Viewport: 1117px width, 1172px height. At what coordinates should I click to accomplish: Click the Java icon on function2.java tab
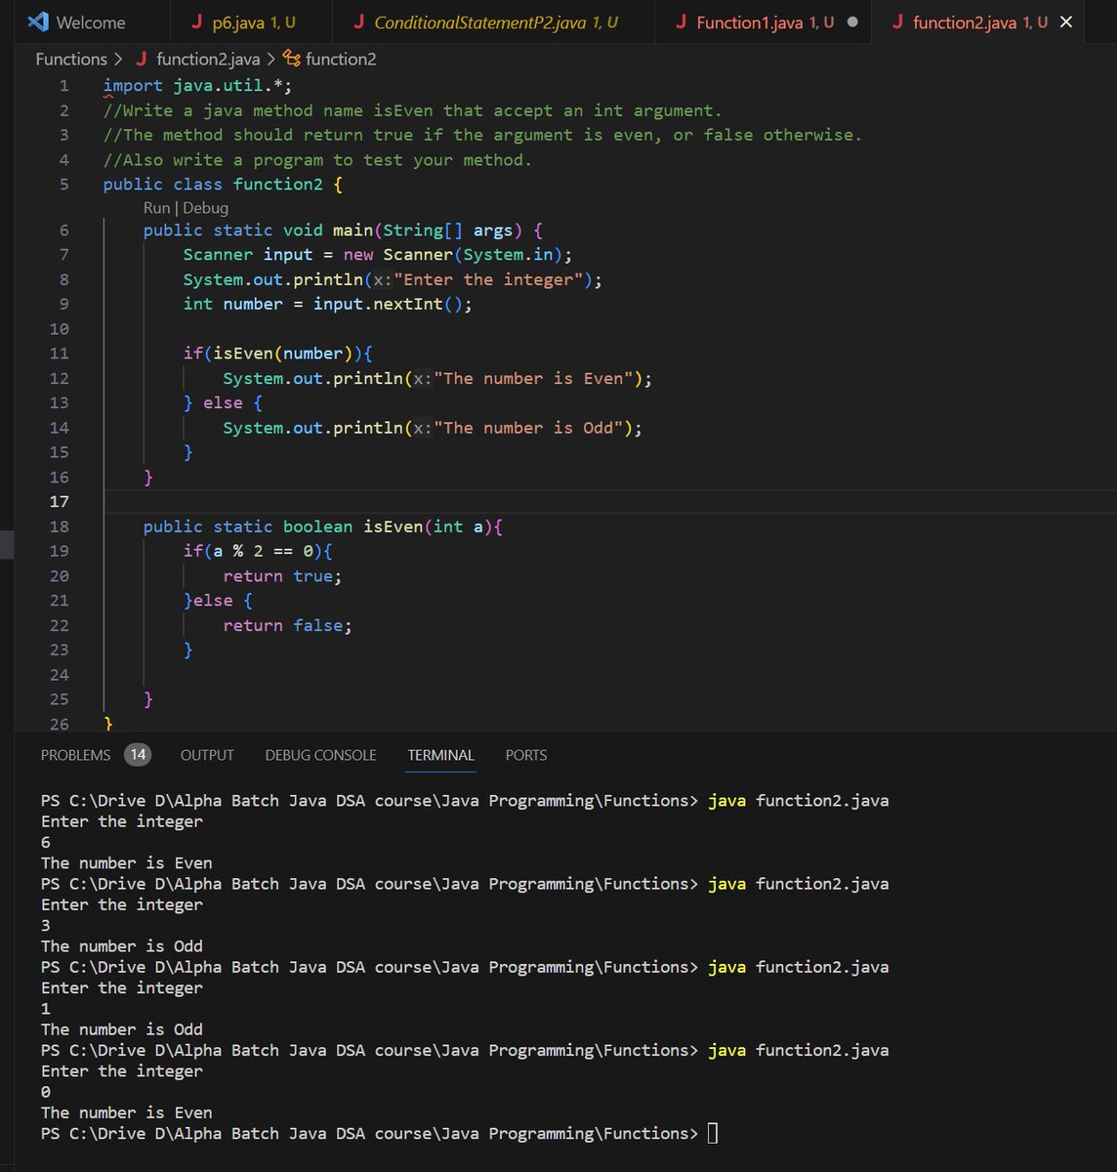pos(897,21)
